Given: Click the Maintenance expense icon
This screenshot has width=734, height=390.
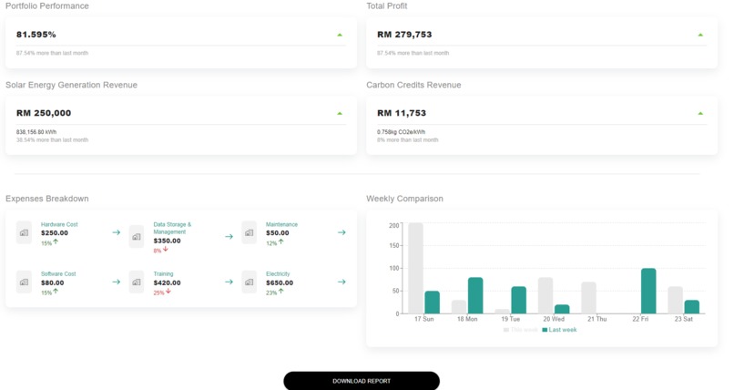Looking at the screenshot, I should tap(249, 232).
